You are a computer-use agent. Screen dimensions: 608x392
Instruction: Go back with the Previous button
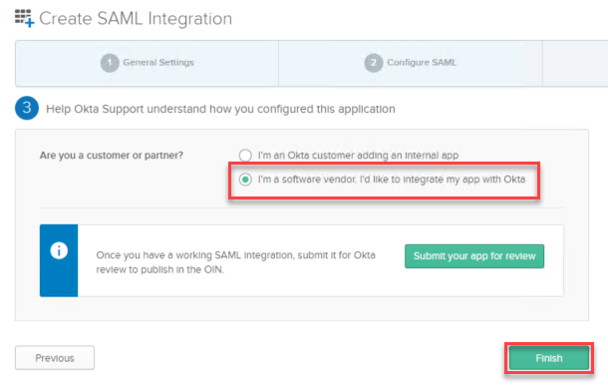tap(55, 358)
